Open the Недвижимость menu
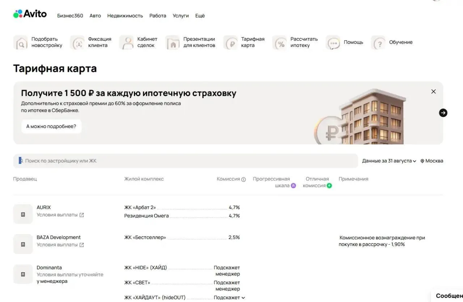 (x=125, y=16)
